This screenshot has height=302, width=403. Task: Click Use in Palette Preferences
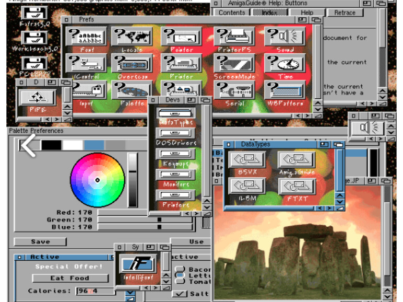[x=191, y=242]
